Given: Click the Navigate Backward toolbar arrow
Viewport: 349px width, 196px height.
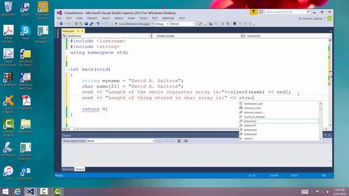Looking at the screenshot, I should [x=61, y=24].
